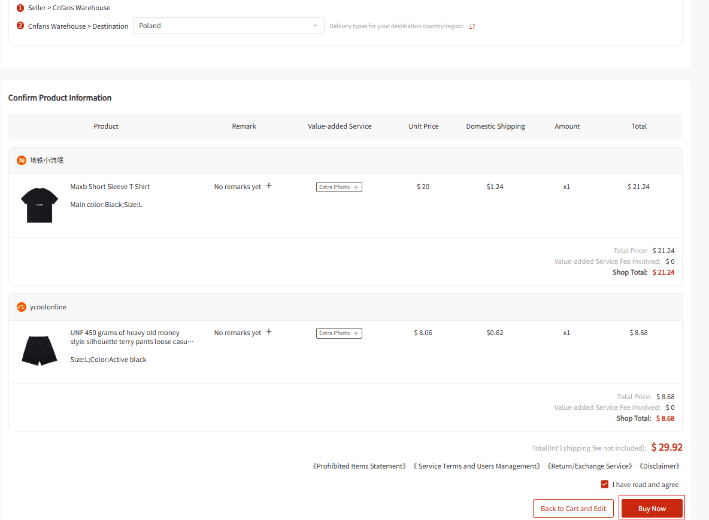Screen dimensions: 709x520
Task: Click 'Seller > Cnfans Warehouse' step text
Action: pos(69,8)
